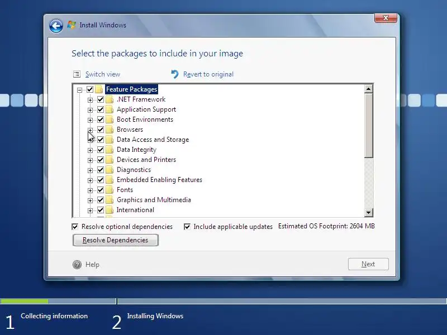The width and height of the screenshot is (447, 335).
Task: Expand the Embedded Enabling Features node
Action: [x=90, y=180]
